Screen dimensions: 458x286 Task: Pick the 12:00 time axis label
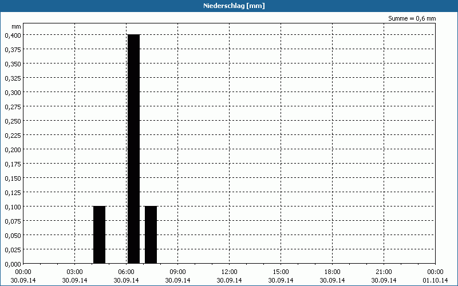[230, 272]
